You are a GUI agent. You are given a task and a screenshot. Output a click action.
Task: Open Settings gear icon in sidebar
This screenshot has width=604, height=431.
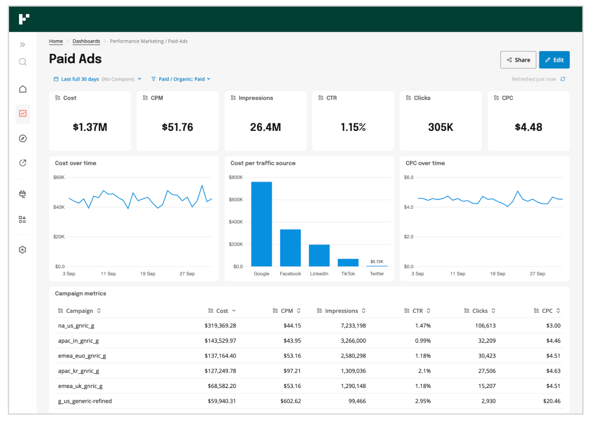point(23,250)
